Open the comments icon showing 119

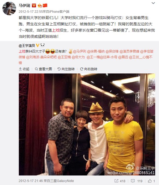(x=137, y=181)
